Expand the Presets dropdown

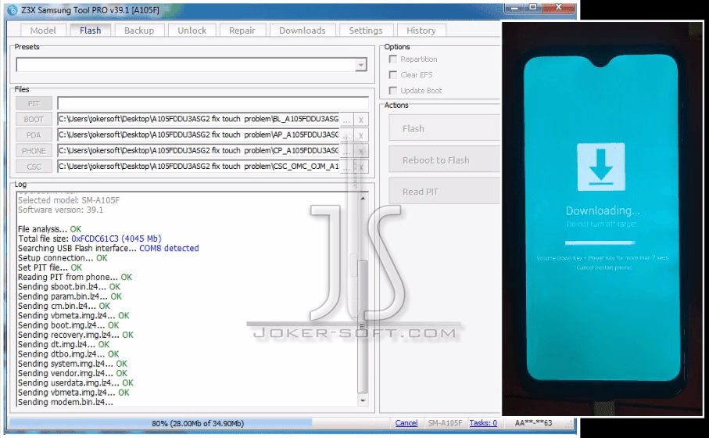[x=360, y=65]
